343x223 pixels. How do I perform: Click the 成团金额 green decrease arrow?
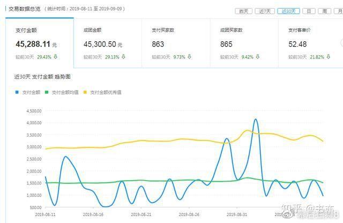(x=123, y=56)
